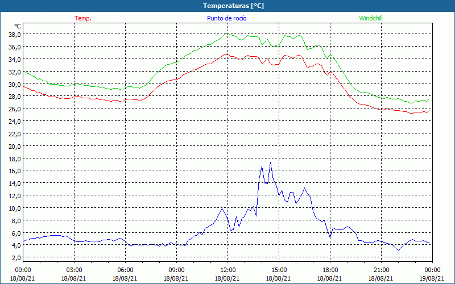Click the highest peak of the blue dew point curve
Screen dimensions: 455x284
pyautogui.click(x=270, y=163)
